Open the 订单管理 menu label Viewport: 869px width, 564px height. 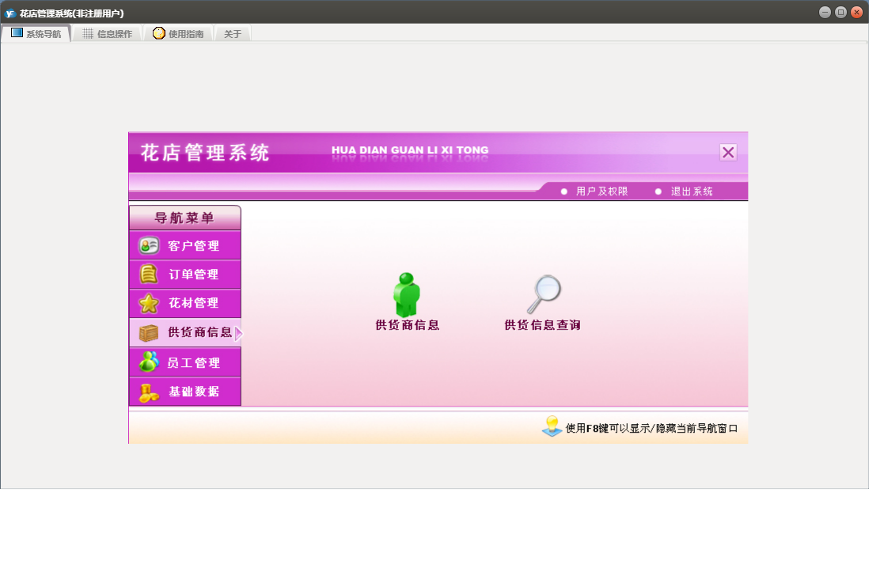pos(193,274)
